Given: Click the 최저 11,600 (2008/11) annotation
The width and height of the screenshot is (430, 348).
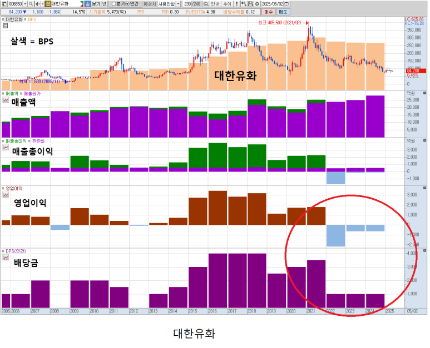Looking at the screenshot, I should pos(39,82).
